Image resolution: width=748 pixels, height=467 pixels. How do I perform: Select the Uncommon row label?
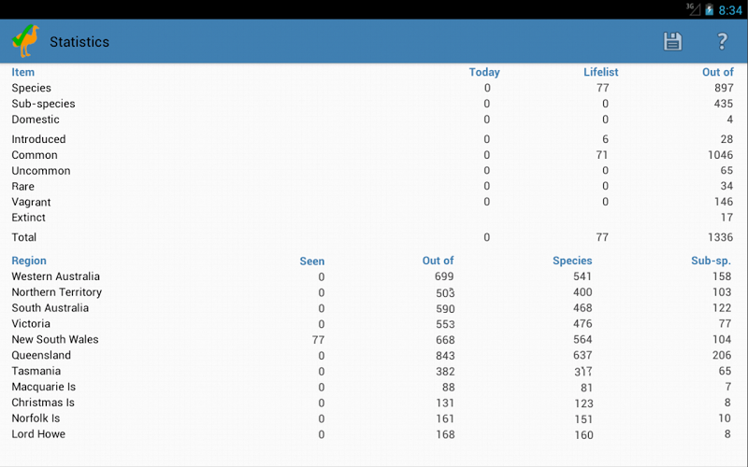[41, 171]
